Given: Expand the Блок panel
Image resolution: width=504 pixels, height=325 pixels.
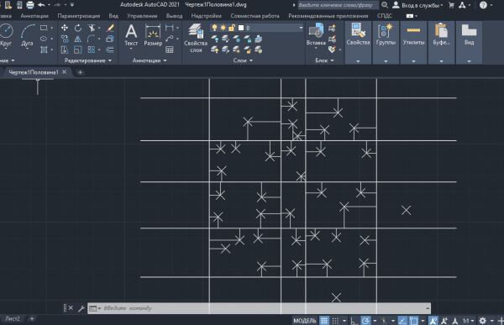Looking at the screenshot, I should tap(324, 60).
